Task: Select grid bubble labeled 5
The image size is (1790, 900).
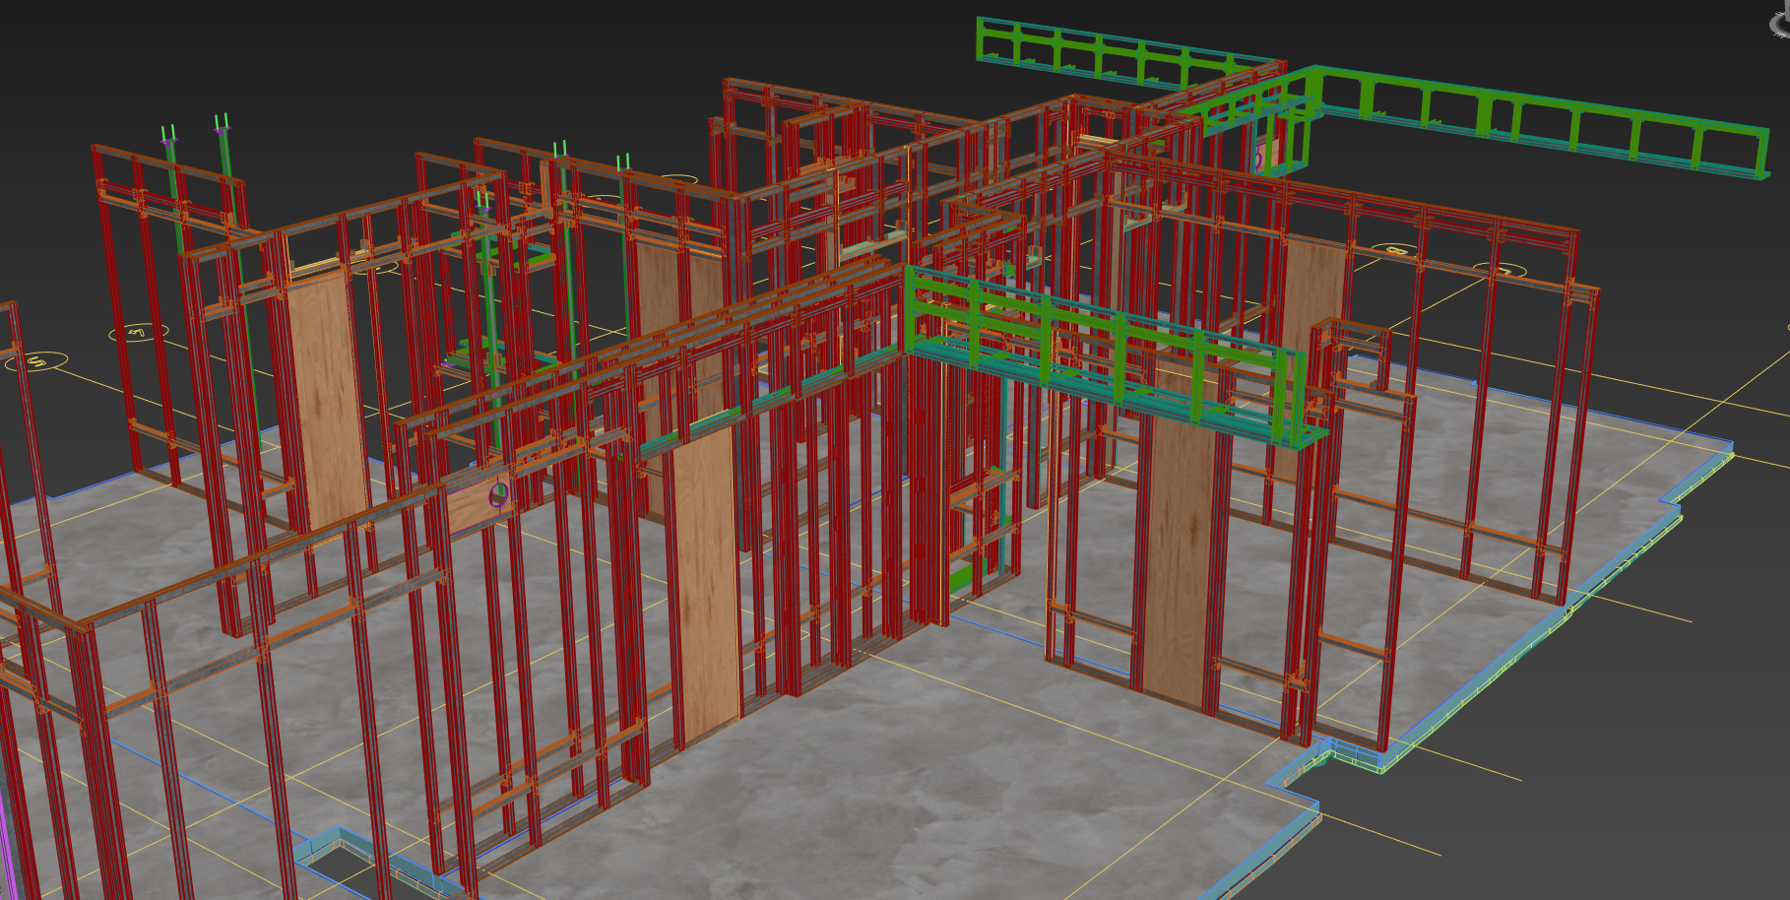Action: tap(36, 361)
